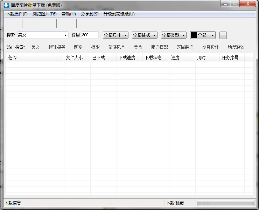Open the 全部类型 type dropdown
The height and width of the screenshot is (210, 259).
[174, 35]
